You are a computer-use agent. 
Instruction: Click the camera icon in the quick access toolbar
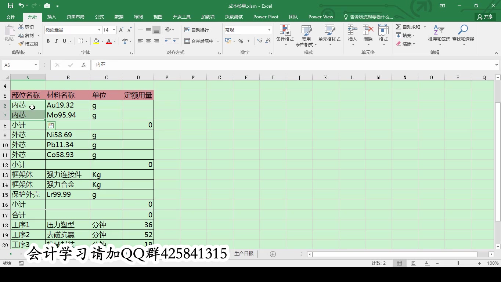tap(47, 6)
